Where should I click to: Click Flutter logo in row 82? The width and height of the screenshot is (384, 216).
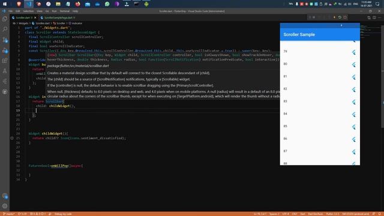click(353, 89)
